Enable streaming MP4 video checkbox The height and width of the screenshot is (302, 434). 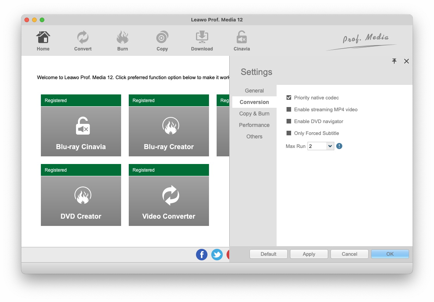289,110
